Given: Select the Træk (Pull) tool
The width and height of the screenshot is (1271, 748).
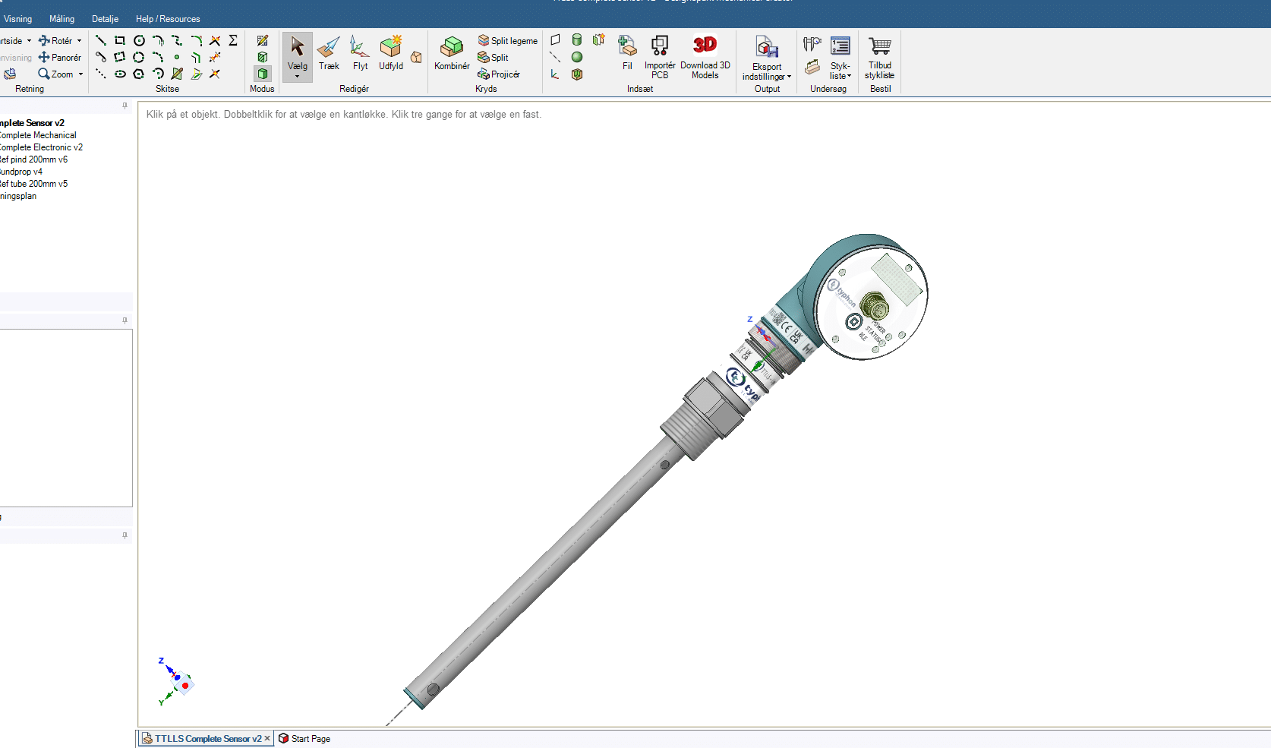Looking at the screenshot, I should pyautogui.click(x=329, y=53).
